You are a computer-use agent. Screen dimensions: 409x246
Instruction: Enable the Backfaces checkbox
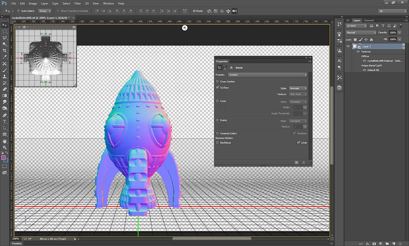click(x=218, y=143)
